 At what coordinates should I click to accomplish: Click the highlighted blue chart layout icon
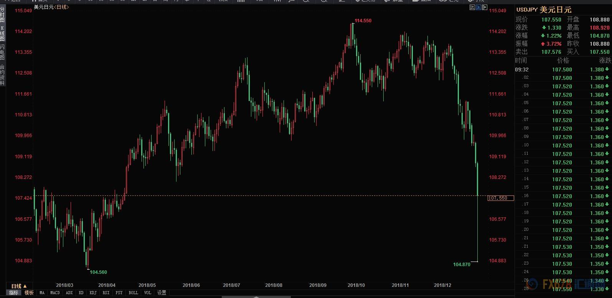(478, 7)
